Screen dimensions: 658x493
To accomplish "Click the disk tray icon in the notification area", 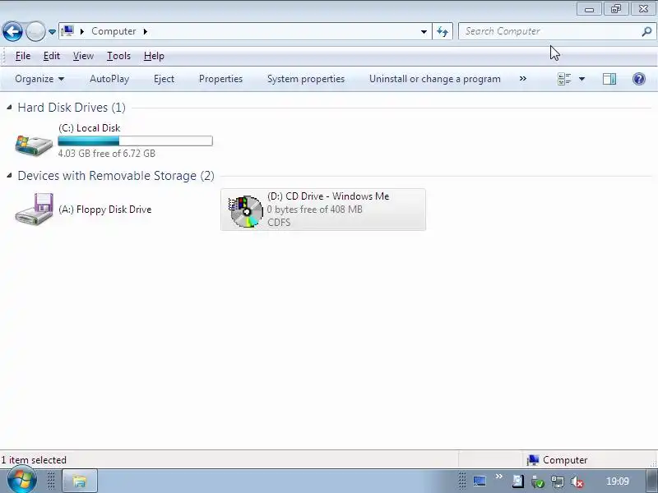I will pos(518,481).
